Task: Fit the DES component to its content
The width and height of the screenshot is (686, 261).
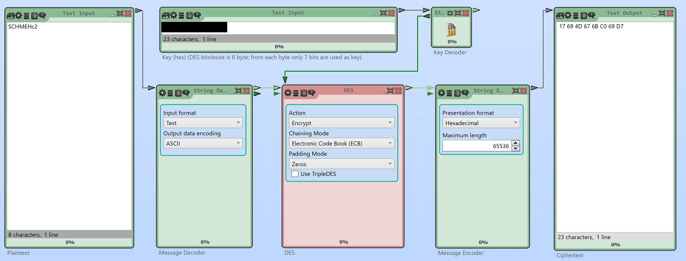Action: [x=390, y=90]
